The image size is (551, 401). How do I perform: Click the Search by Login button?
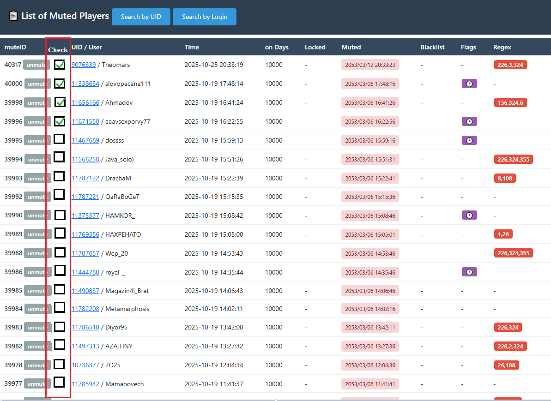click(x=205, y=17)
